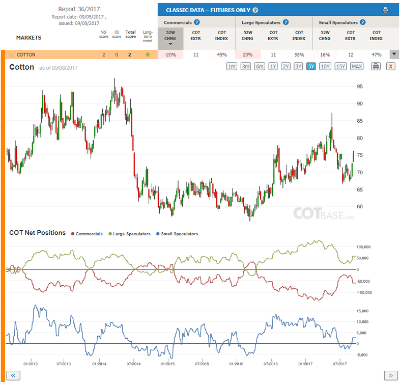Sort by Small Speculators COT INDEX column
The height and width of the screenshot is (382, 400).
pos(376,36)
